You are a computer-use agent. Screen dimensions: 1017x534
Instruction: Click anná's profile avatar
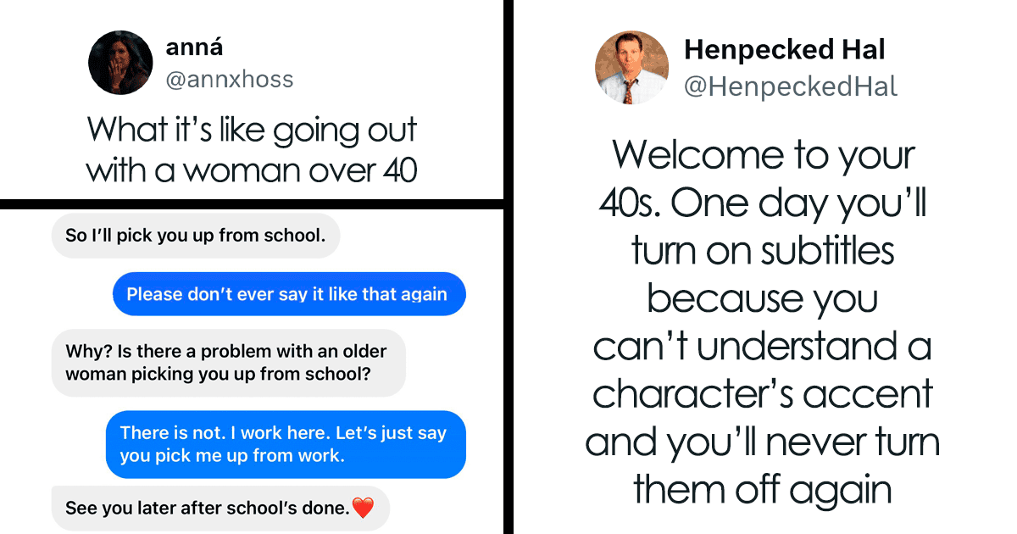click(120, 62)
